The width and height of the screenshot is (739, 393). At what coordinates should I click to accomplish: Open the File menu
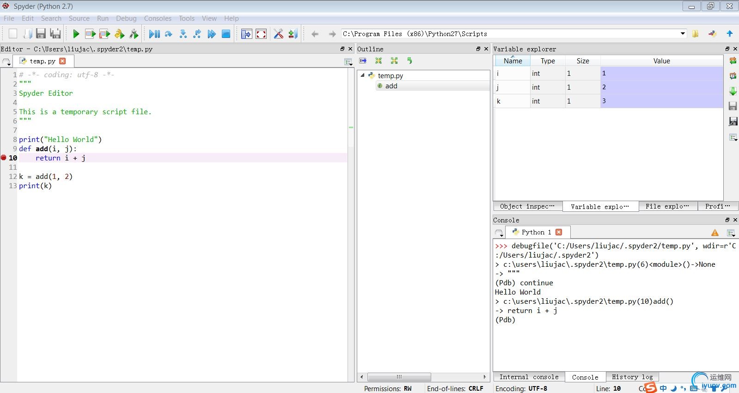[x=9, y=18]
